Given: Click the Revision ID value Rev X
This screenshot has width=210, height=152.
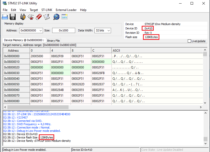Looking at the screenshot, I should pos(148,33).
